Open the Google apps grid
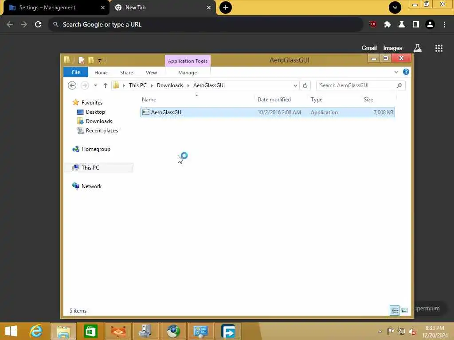 coord(438,48)
